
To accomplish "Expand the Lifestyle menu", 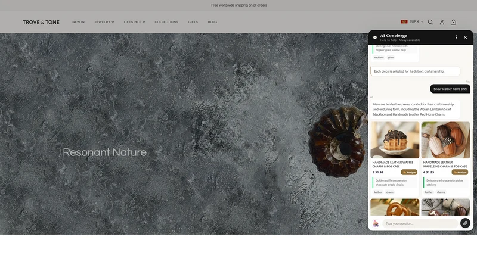I will tap(135, 22).
